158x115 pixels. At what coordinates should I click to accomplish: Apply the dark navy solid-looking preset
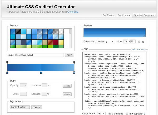pyautogui.click(x=24, y=42)
